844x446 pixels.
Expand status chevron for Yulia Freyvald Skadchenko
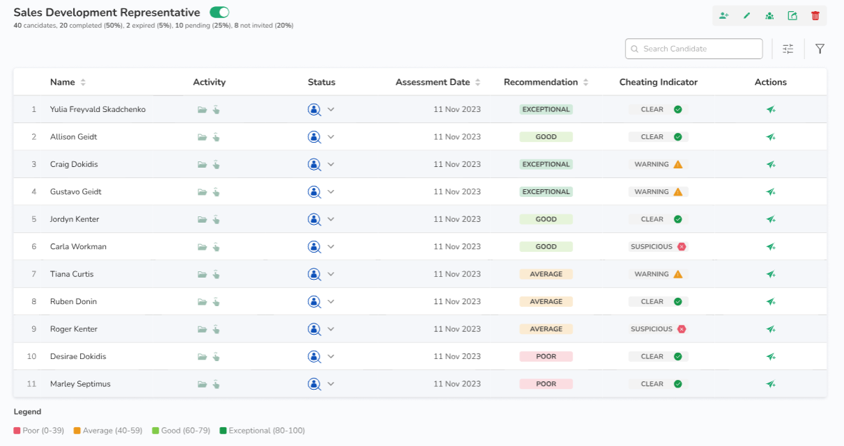tap(331, 109)
